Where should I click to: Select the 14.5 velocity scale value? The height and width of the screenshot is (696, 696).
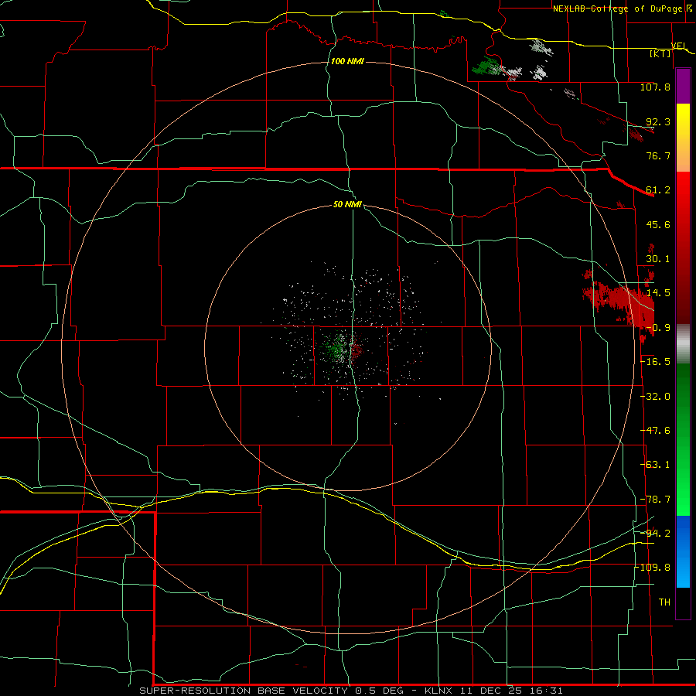point(658,293)
